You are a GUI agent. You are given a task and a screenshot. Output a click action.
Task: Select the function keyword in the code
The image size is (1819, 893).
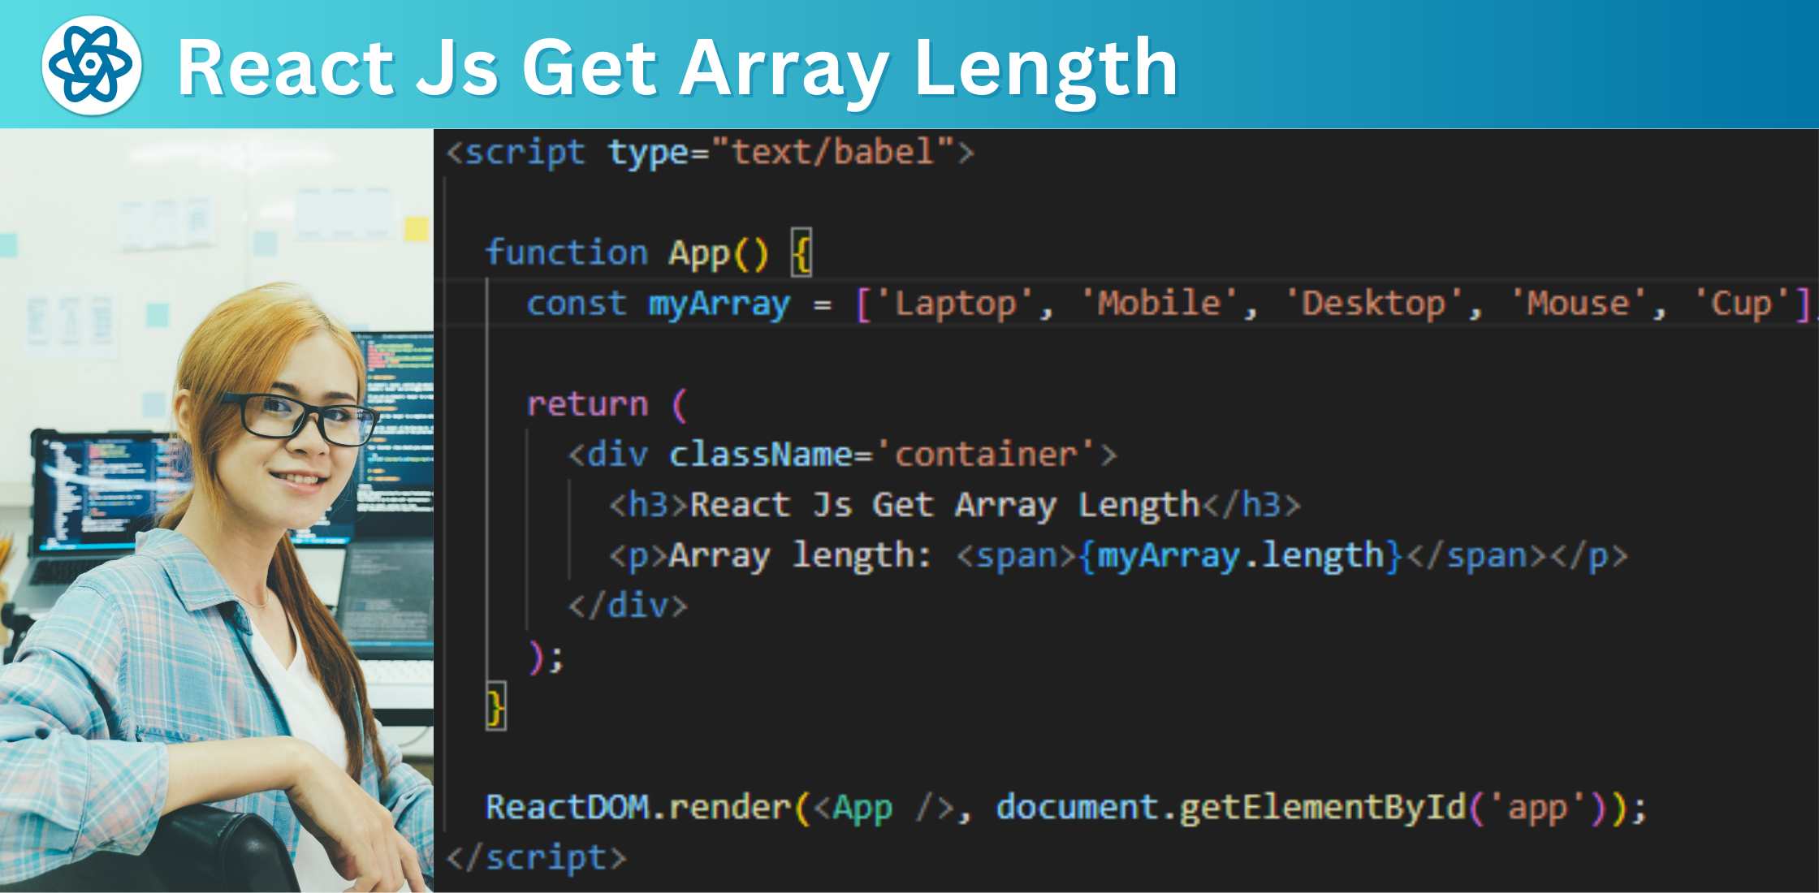(x=566, y=253)
